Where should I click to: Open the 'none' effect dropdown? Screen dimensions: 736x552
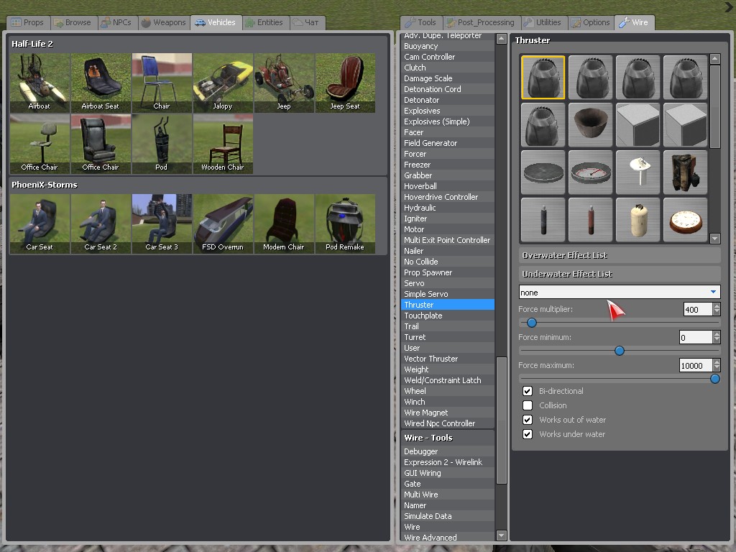click(619, 293)
